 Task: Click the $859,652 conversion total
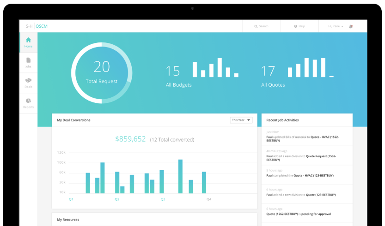130,139
